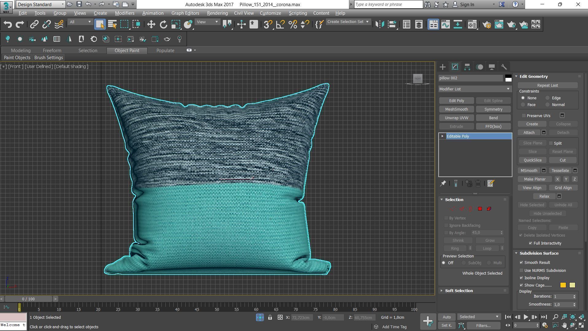Viewport: 588px width, 331px height.
Task: Open the selection filter All dropdown
Action: pyautogui.click(x=80, y=22)
